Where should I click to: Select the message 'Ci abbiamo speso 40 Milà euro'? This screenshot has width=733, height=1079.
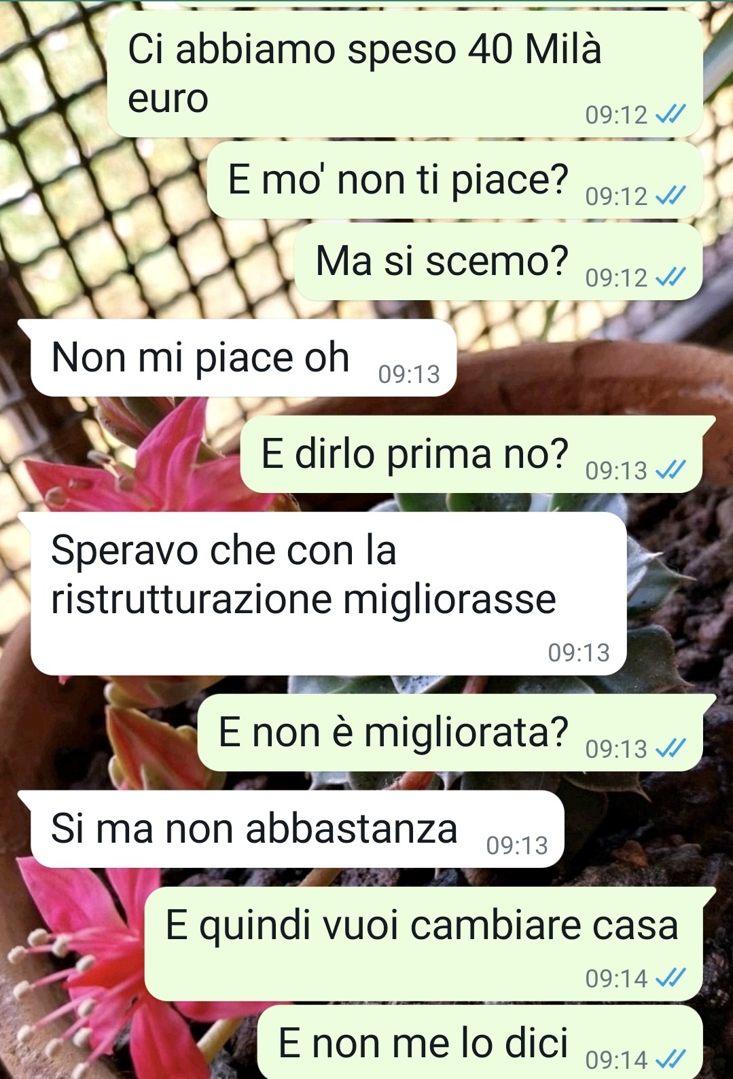(405, 73)
